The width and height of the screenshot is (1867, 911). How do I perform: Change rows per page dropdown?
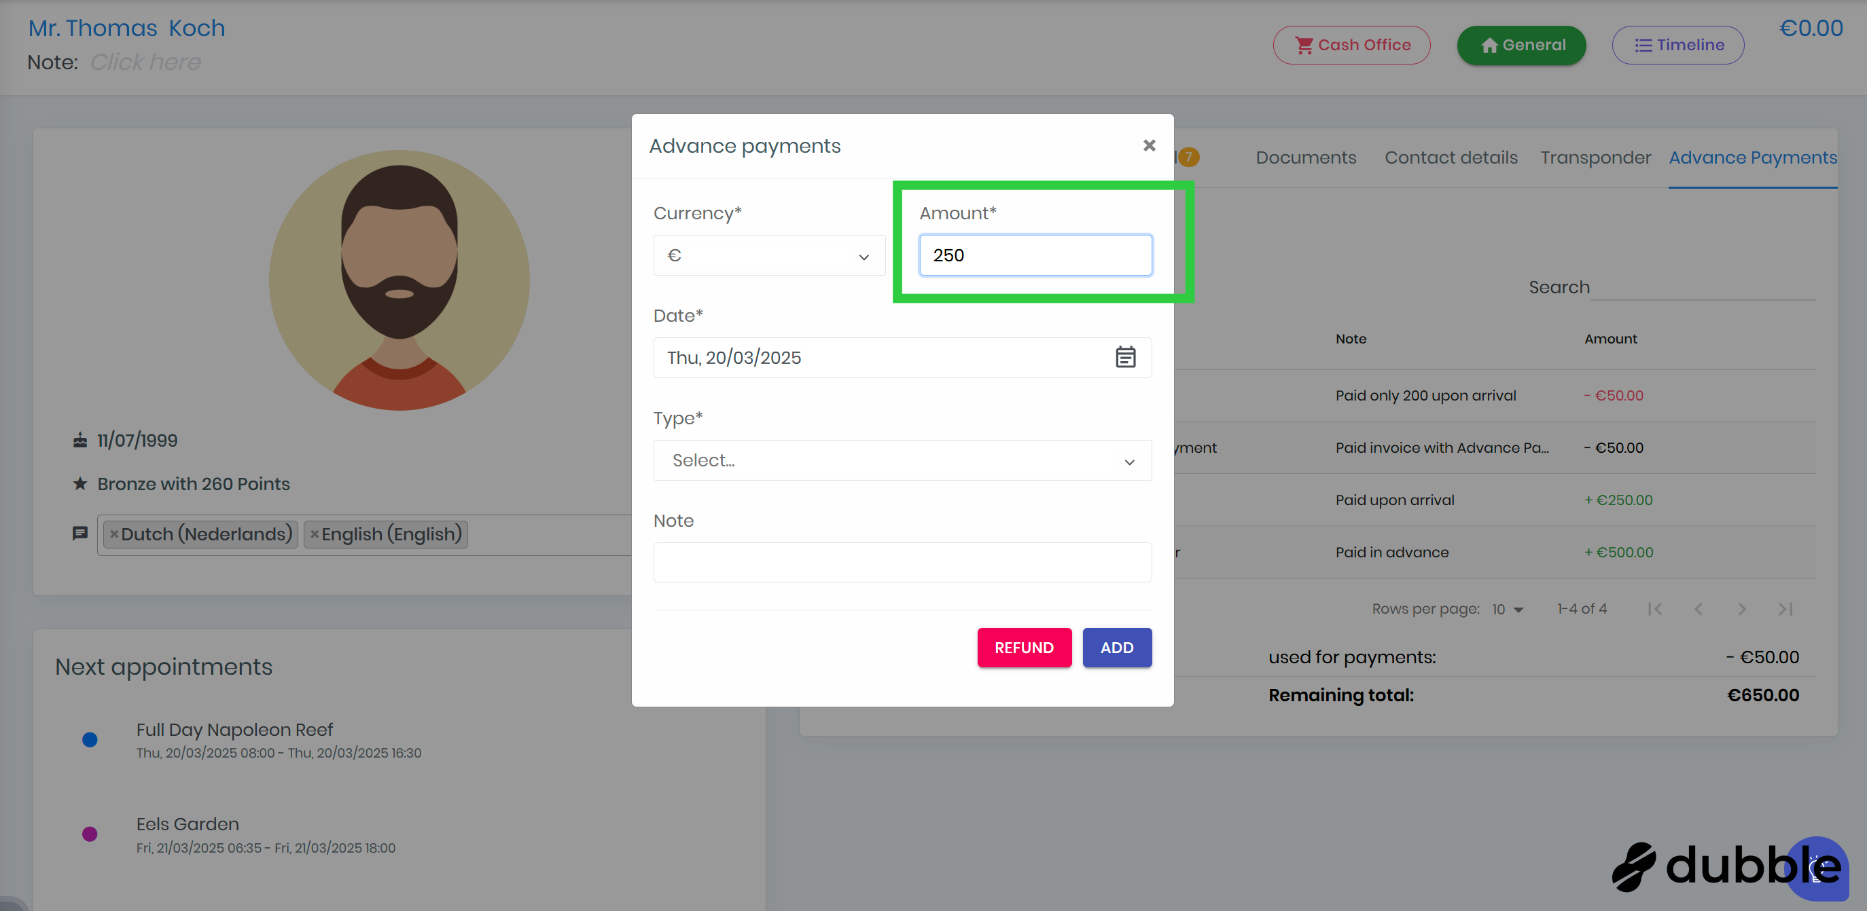click(1508, 610)
